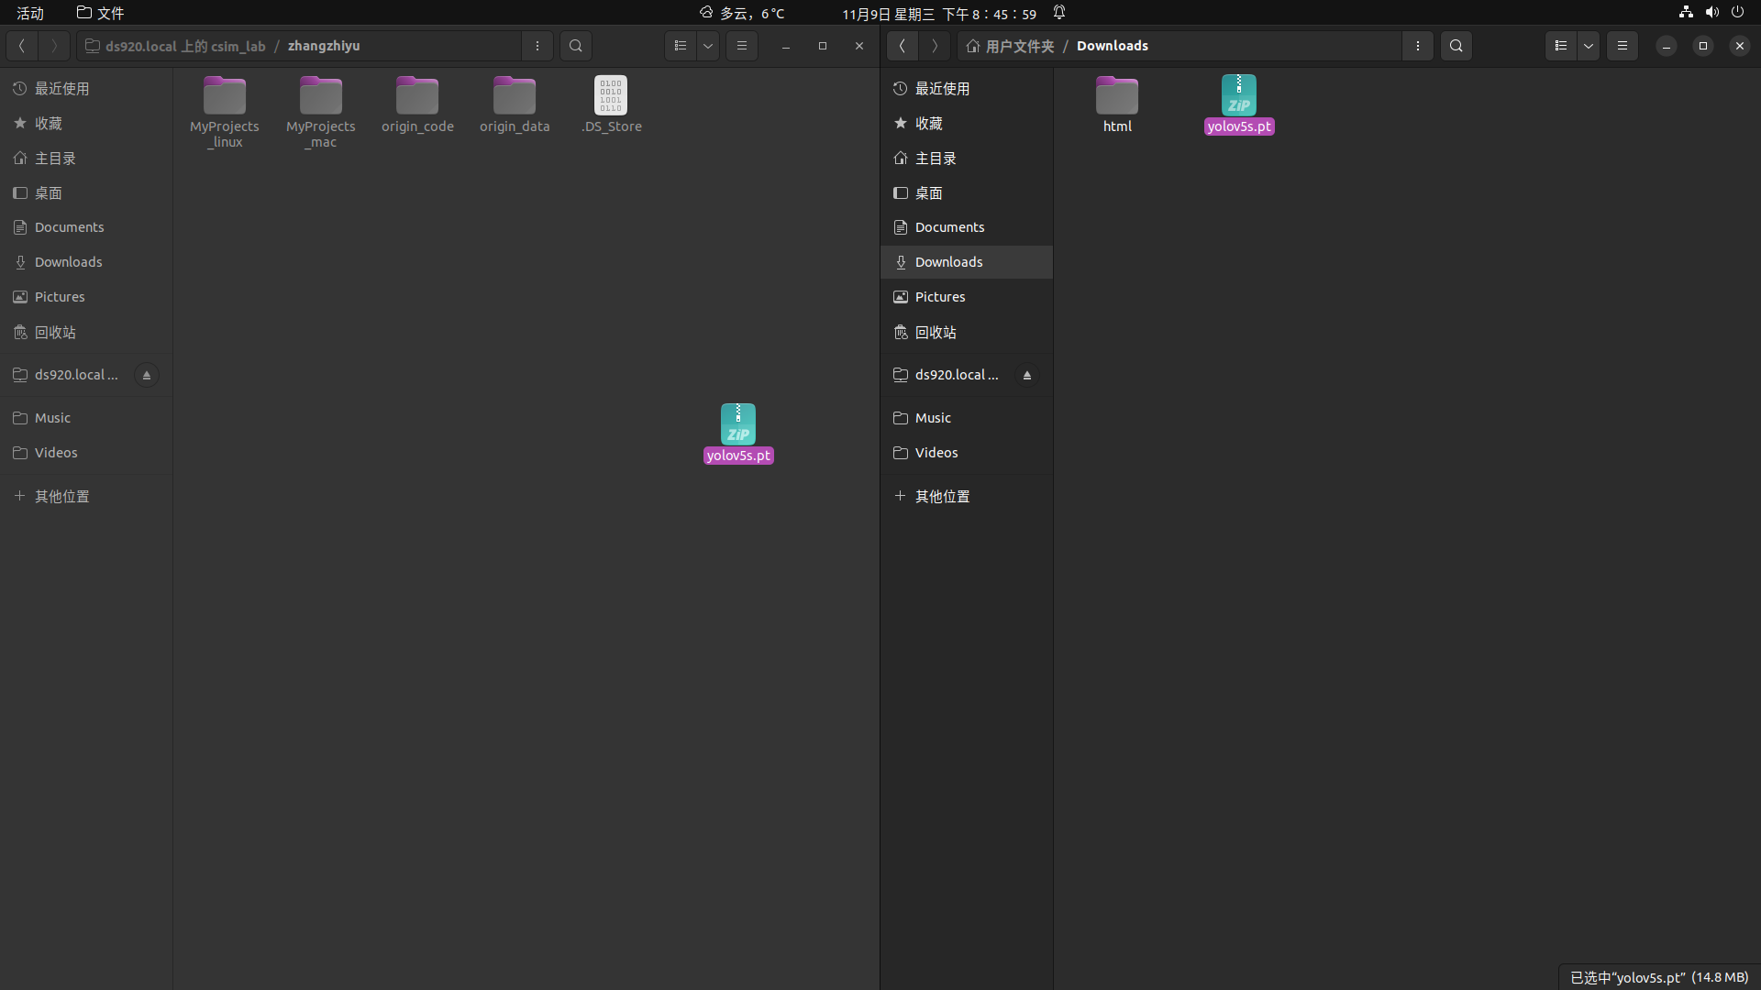The image size is (1761, 990).
Task: Expand view options dropdown in left window
Action: (x=708, y=46)
